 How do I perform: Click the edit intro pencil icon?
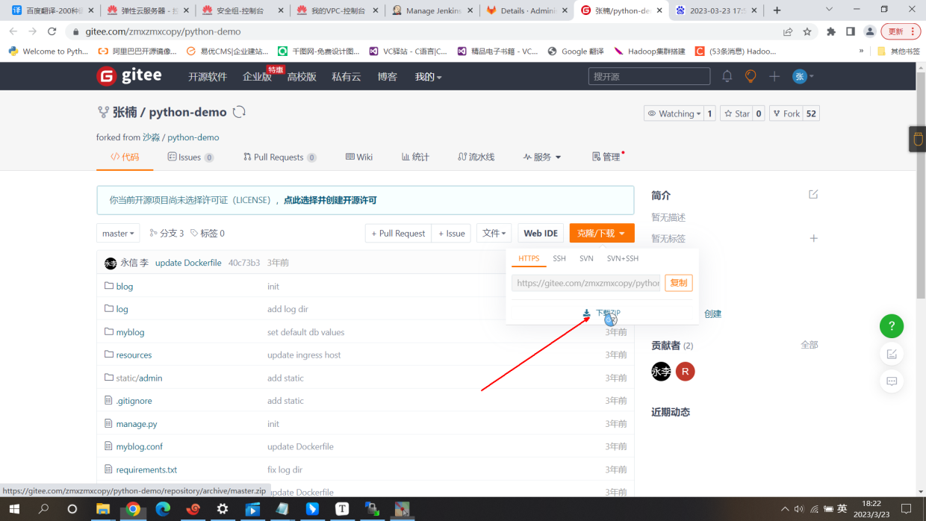coord(813,194)
